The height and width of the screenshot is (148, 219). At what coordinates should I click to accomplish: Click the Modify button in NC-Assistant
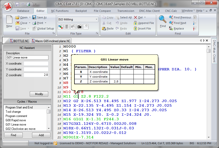39,94
